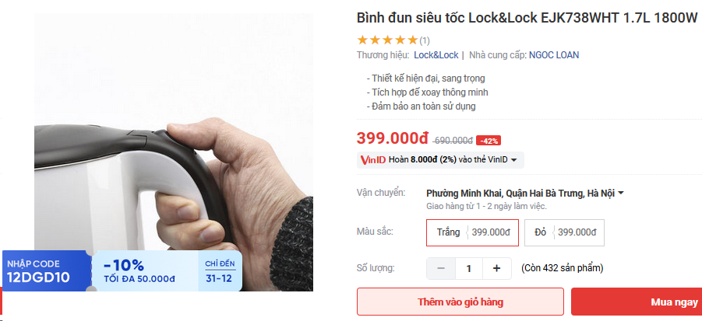Click the VinID logo icon
This screenshot has width=702, height=321.
click(372, 160)
